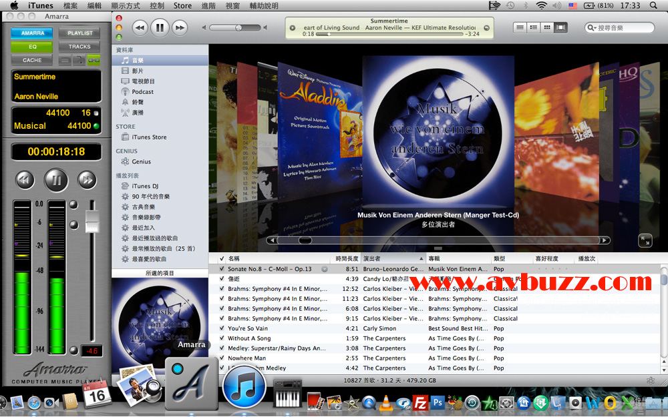
Task: Click left arrow in iTunes track display
Action: click(293, 28)
